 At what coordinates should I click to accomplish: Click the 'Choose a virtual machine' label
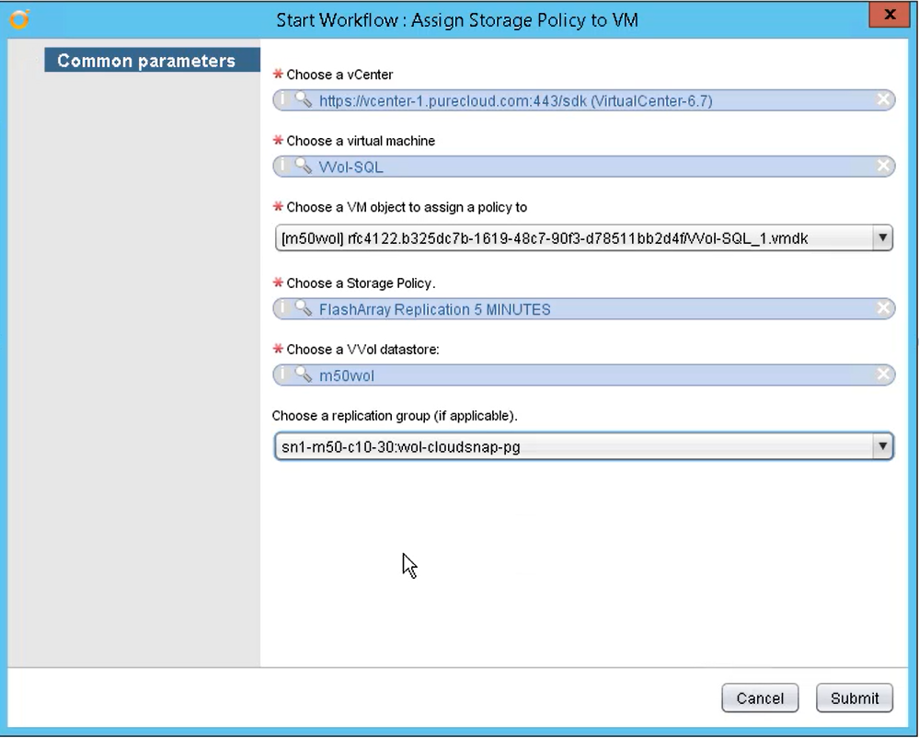pyautogui.click(x=361, y=141)
